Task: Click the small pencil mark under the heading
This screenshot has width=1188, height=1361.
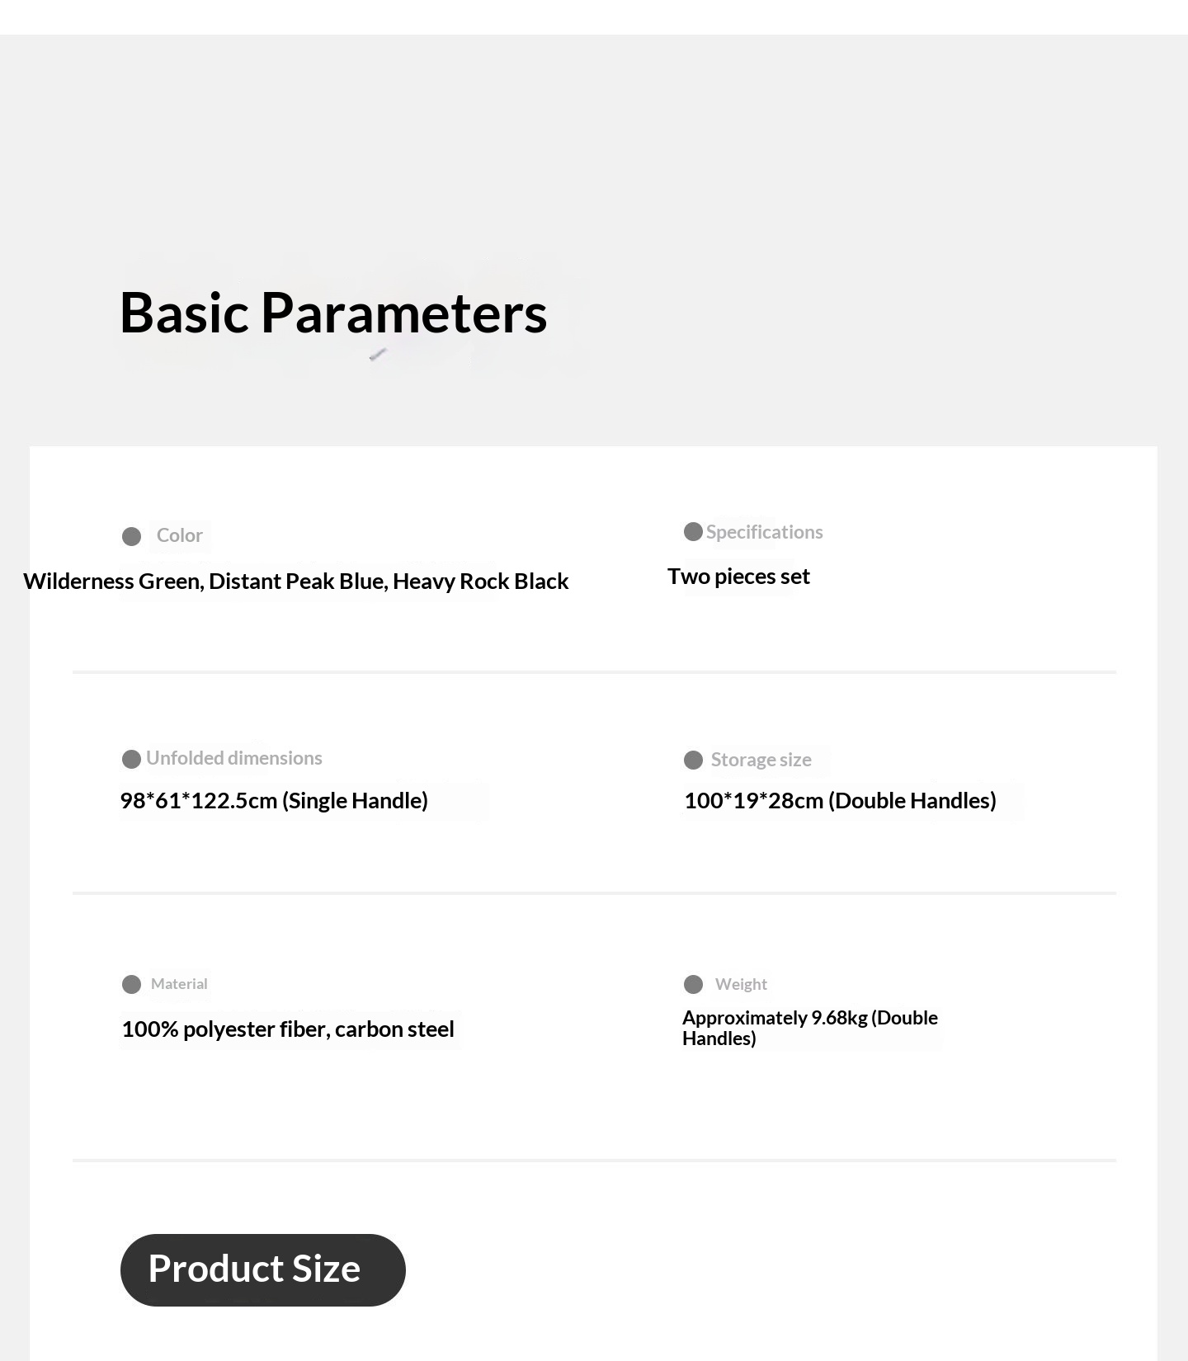Action: pyautogui.click(x=378, y=355)
